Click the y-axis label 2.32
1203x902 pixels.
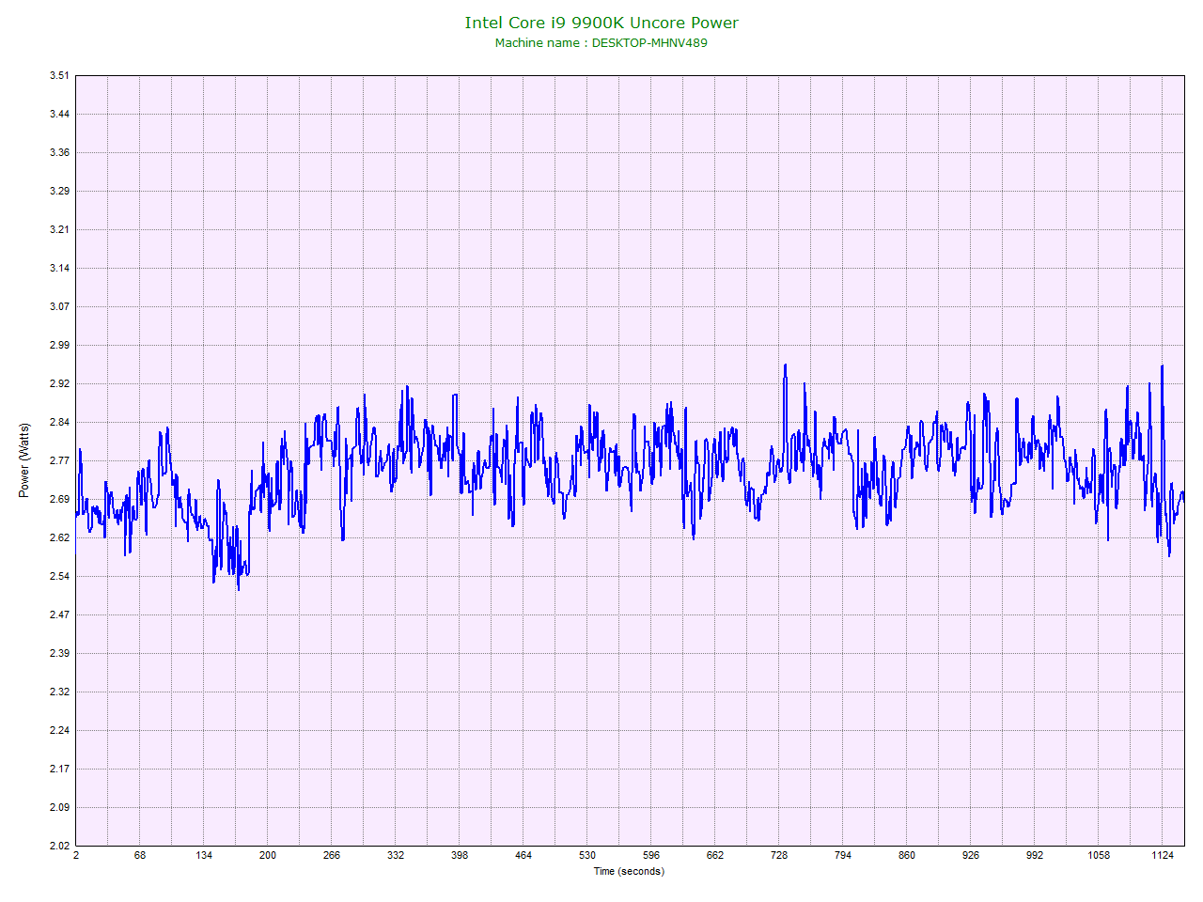pos(59,692)
